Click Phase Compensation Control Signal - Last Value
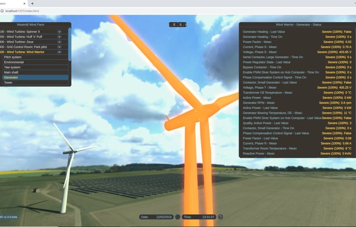Screen dimensions: 356x227 (297, 133)
